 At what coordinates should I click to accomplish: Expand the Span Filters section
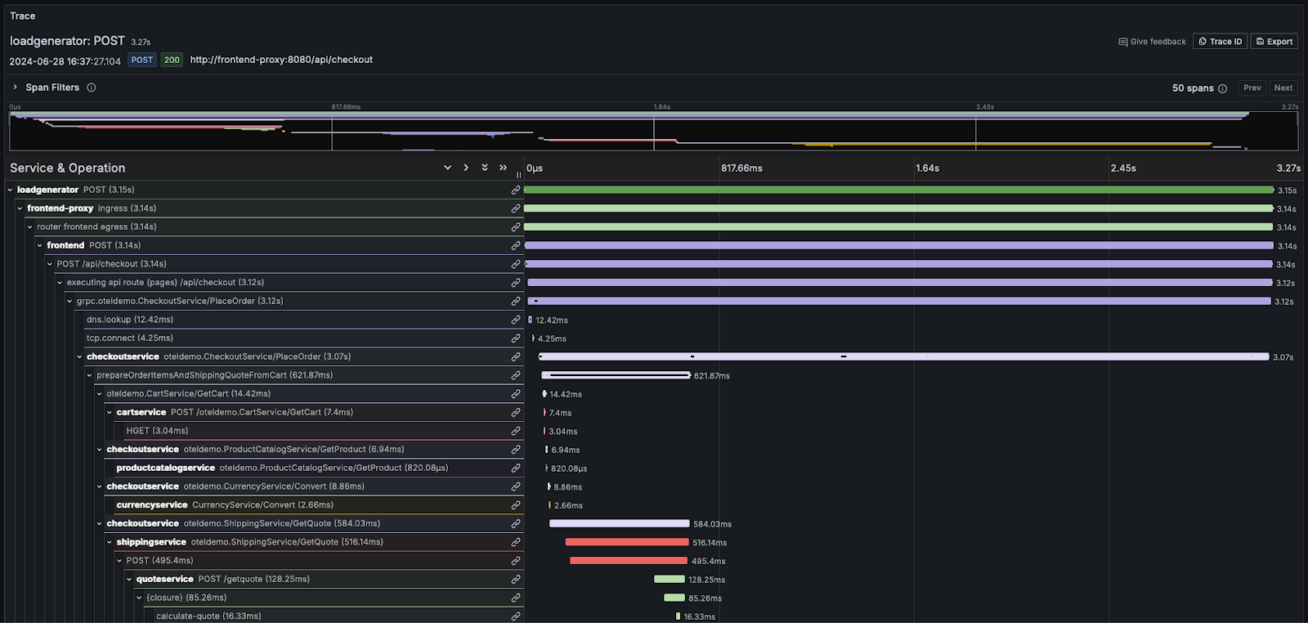click(x=16, y=87)
